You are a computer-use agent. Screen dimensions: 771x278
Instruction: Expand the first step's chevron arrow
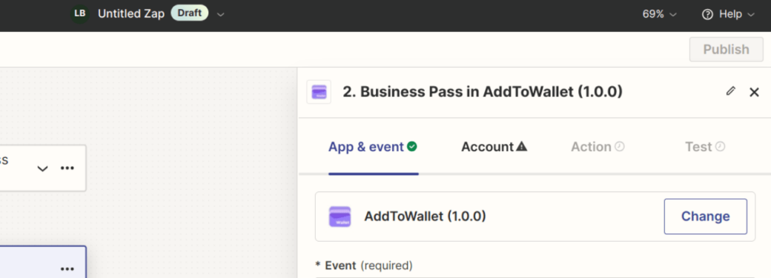pos(43,169)
